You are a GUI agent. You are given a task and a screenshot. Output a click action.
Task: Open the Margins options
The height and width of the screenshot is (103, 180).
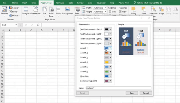pos(26,12)
